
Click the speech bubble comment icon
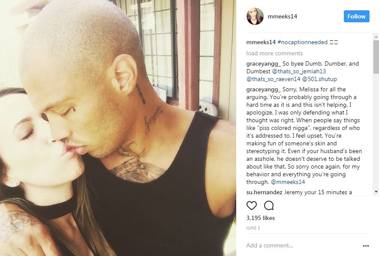click(x=269, y=205)
